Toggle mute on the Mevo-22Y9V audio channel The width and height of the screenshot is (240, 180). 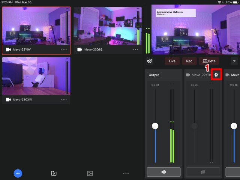(x=203, y=172)
